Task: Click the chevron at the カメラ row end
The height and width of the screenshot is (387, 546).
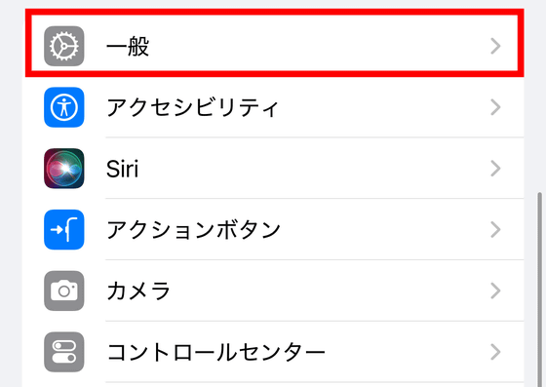Action: (x=495, y=290)
